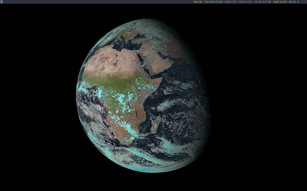
Task: Click the IN 0K network counter
Action: (x=258, y=2)
